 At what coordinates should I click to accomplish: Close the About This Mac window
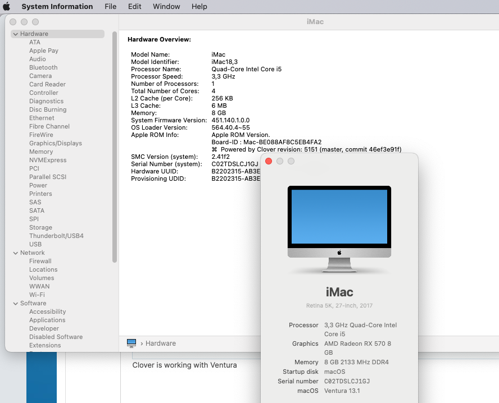(269, 161)
